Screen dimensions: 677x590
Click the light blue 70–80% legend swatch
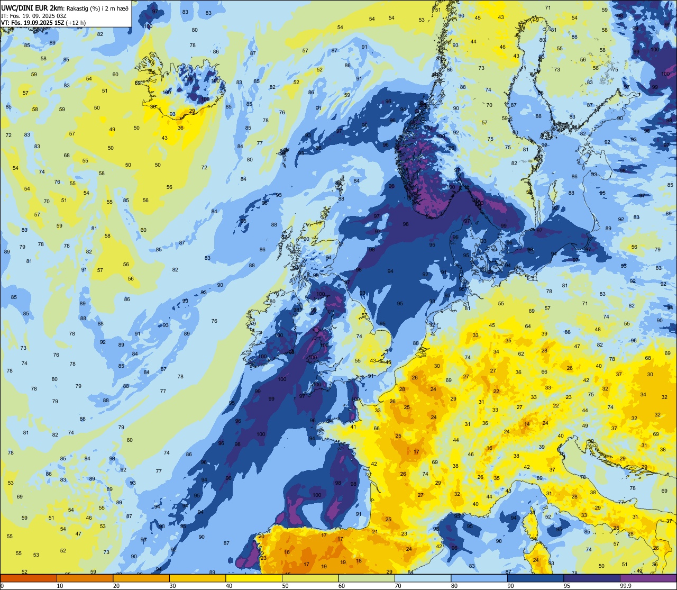[x=423, y=578]
